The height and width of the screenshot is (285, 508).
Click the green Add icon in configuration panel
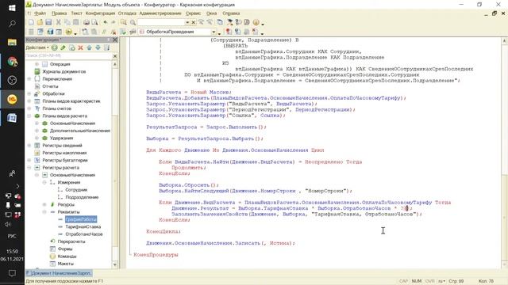click(55, 47)
